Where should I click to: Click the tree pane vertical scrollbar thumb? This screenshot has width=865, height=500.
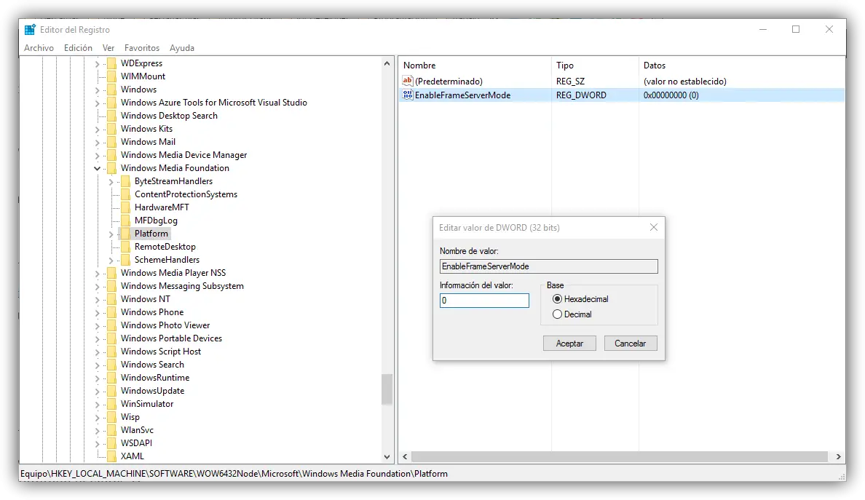387,389
